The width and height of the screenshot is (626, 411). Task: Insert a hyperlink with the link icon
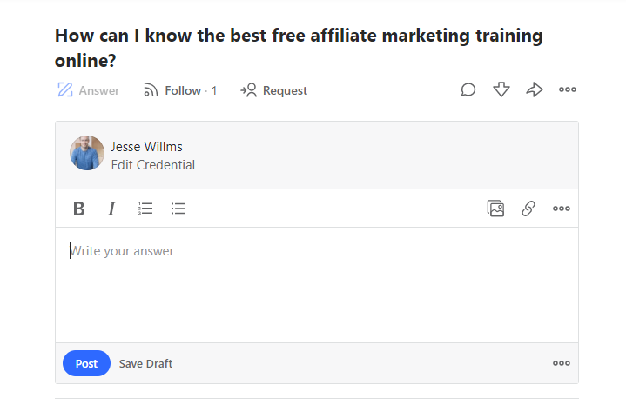(528, 209)
